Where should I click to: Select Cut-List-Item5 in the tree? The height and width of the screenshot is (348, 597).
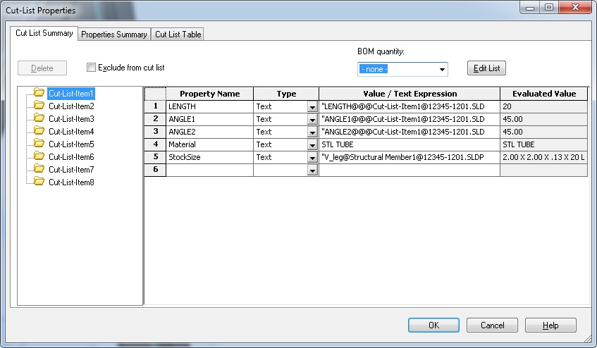(x=71, y=144)
